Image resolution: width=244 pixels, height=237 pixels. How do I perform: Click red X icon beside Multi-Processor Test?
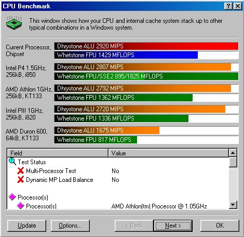tap(21, 171)
